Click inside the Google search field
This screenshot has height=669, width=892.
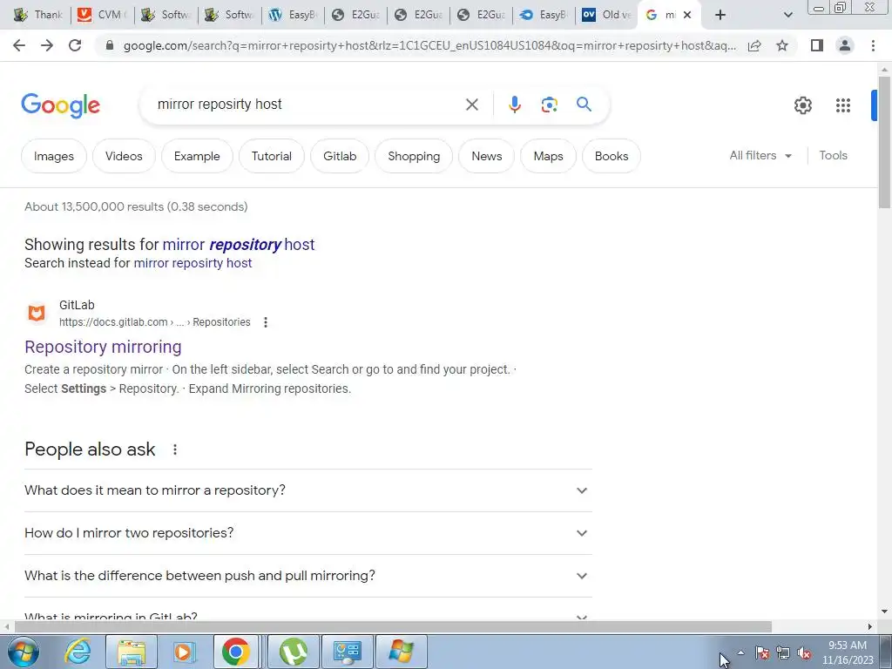click(307, 105)
